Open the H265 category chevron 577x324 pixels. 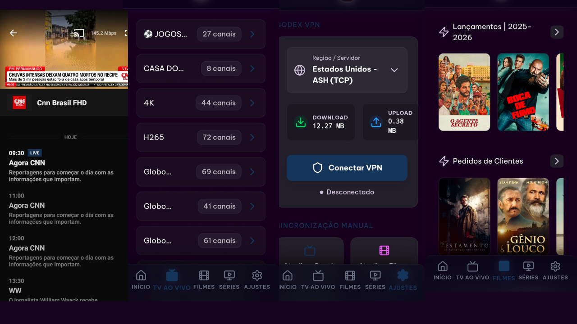(x=252, y=137)
